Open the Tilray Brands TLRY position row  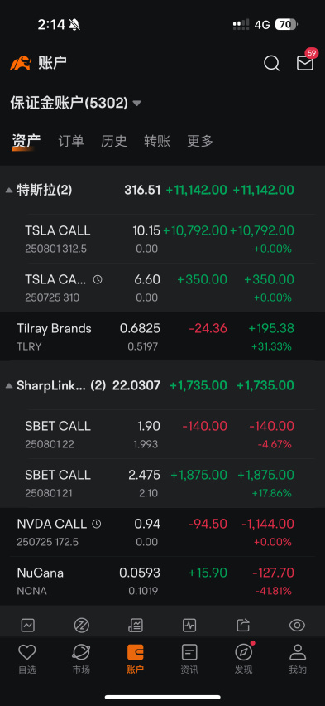tap(162, 336)
